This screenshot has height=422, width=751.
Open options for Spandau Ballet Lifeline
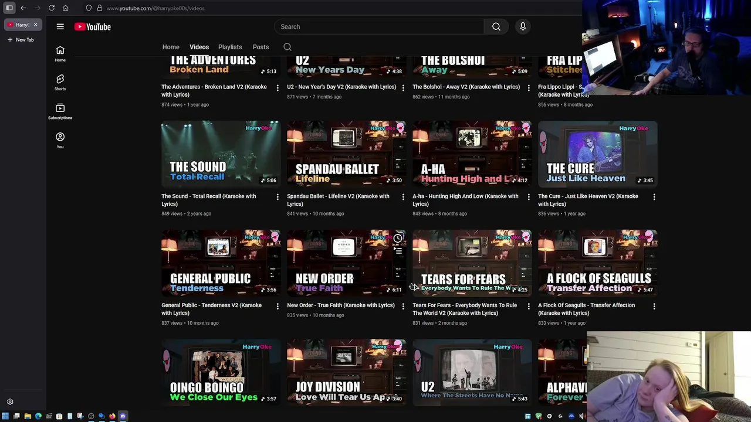(x=403, y=197)
